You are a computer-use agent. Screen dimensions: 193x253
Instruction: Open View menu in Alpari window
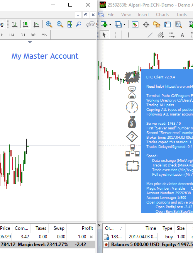click(126, 15)
